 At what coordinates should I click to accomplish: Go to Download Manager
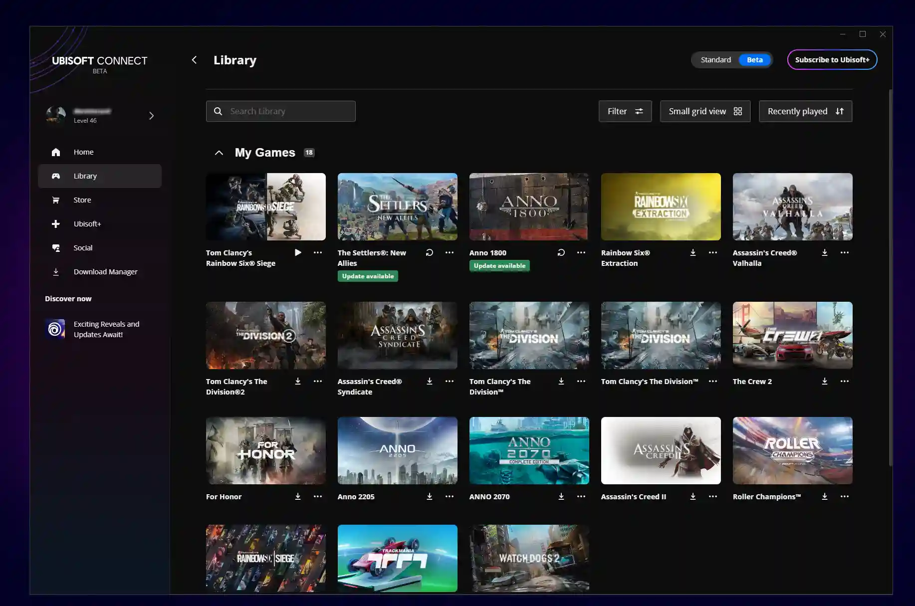tap(105, 272)
